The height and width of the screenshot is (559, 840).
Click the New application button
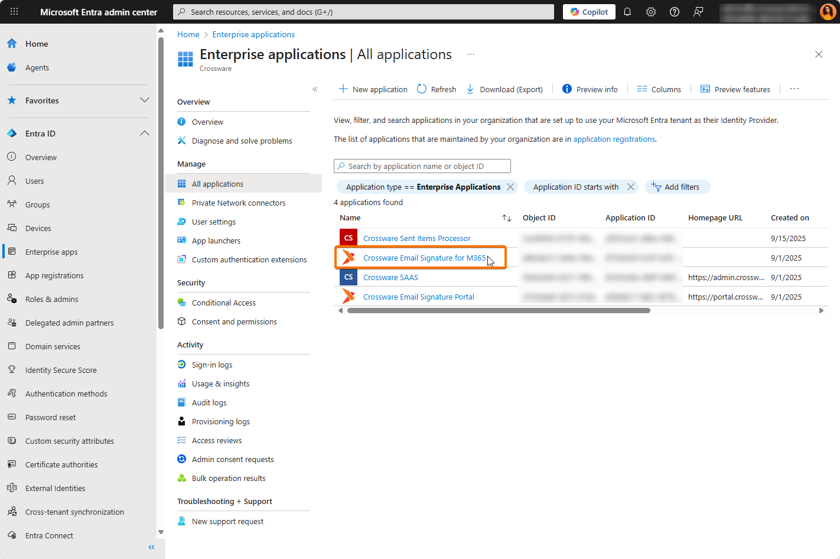point(373,89)
